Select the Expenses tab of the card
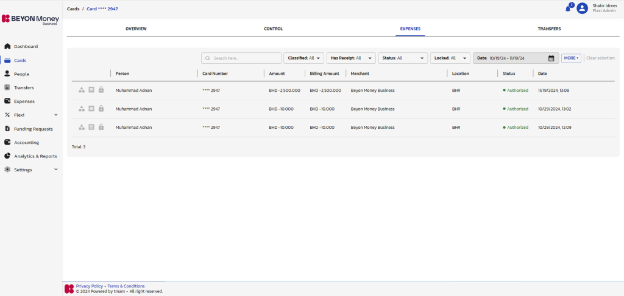The height and width of the screenshot is (296, 624). click(x=410, y=29)
